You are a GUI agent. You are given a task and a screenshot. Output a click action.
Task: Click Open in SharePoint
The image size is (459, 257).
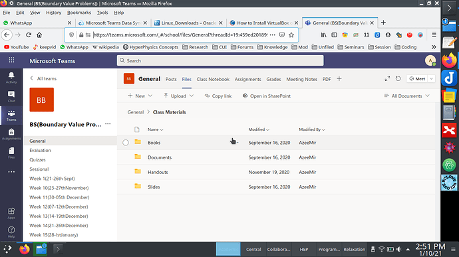[267, 96]
